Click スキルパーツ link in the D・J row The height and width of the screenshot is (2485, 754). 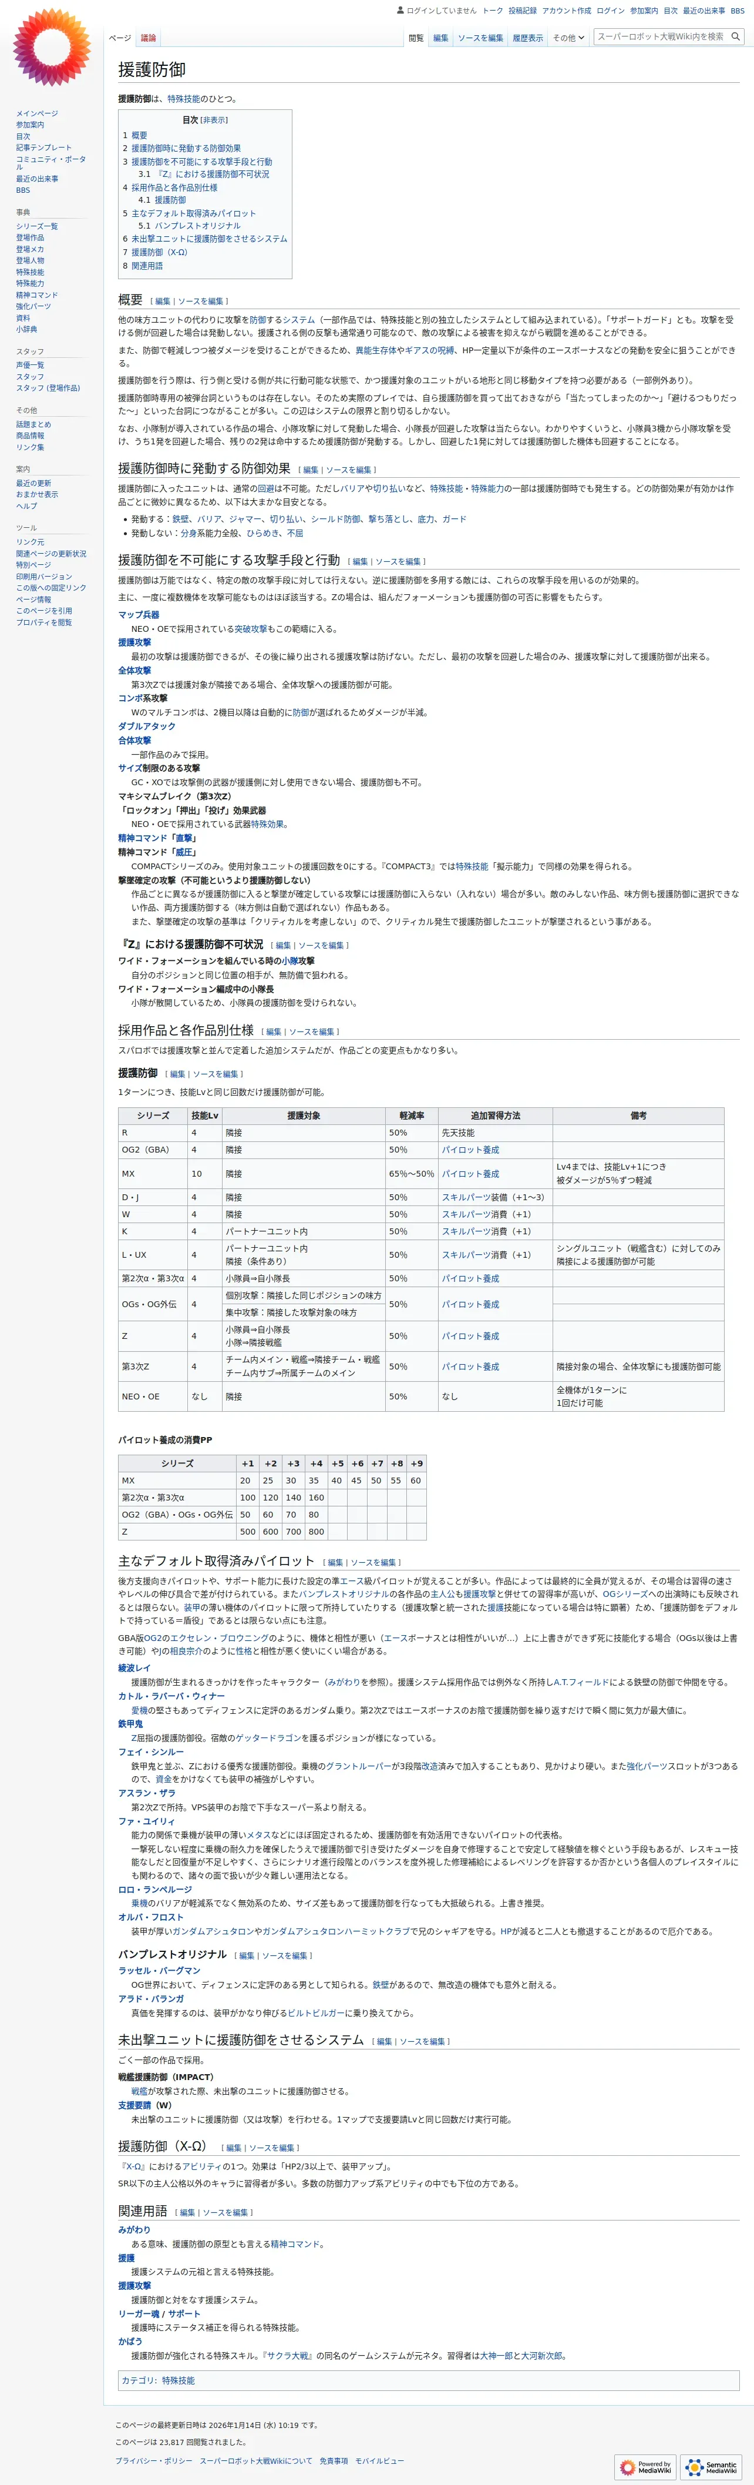click(x=467, y=1197)
